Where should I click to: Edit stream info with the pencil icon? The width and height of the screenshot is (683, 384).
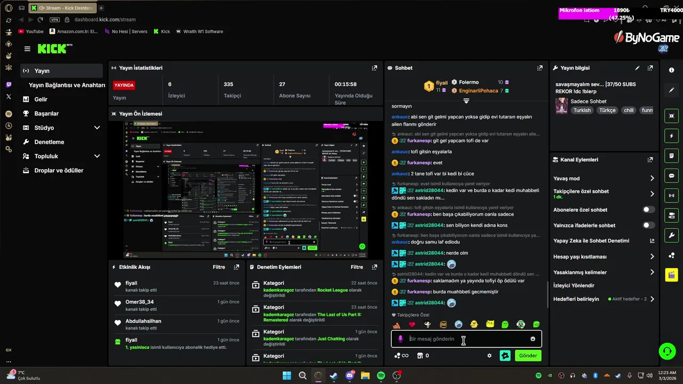(637, 68)
